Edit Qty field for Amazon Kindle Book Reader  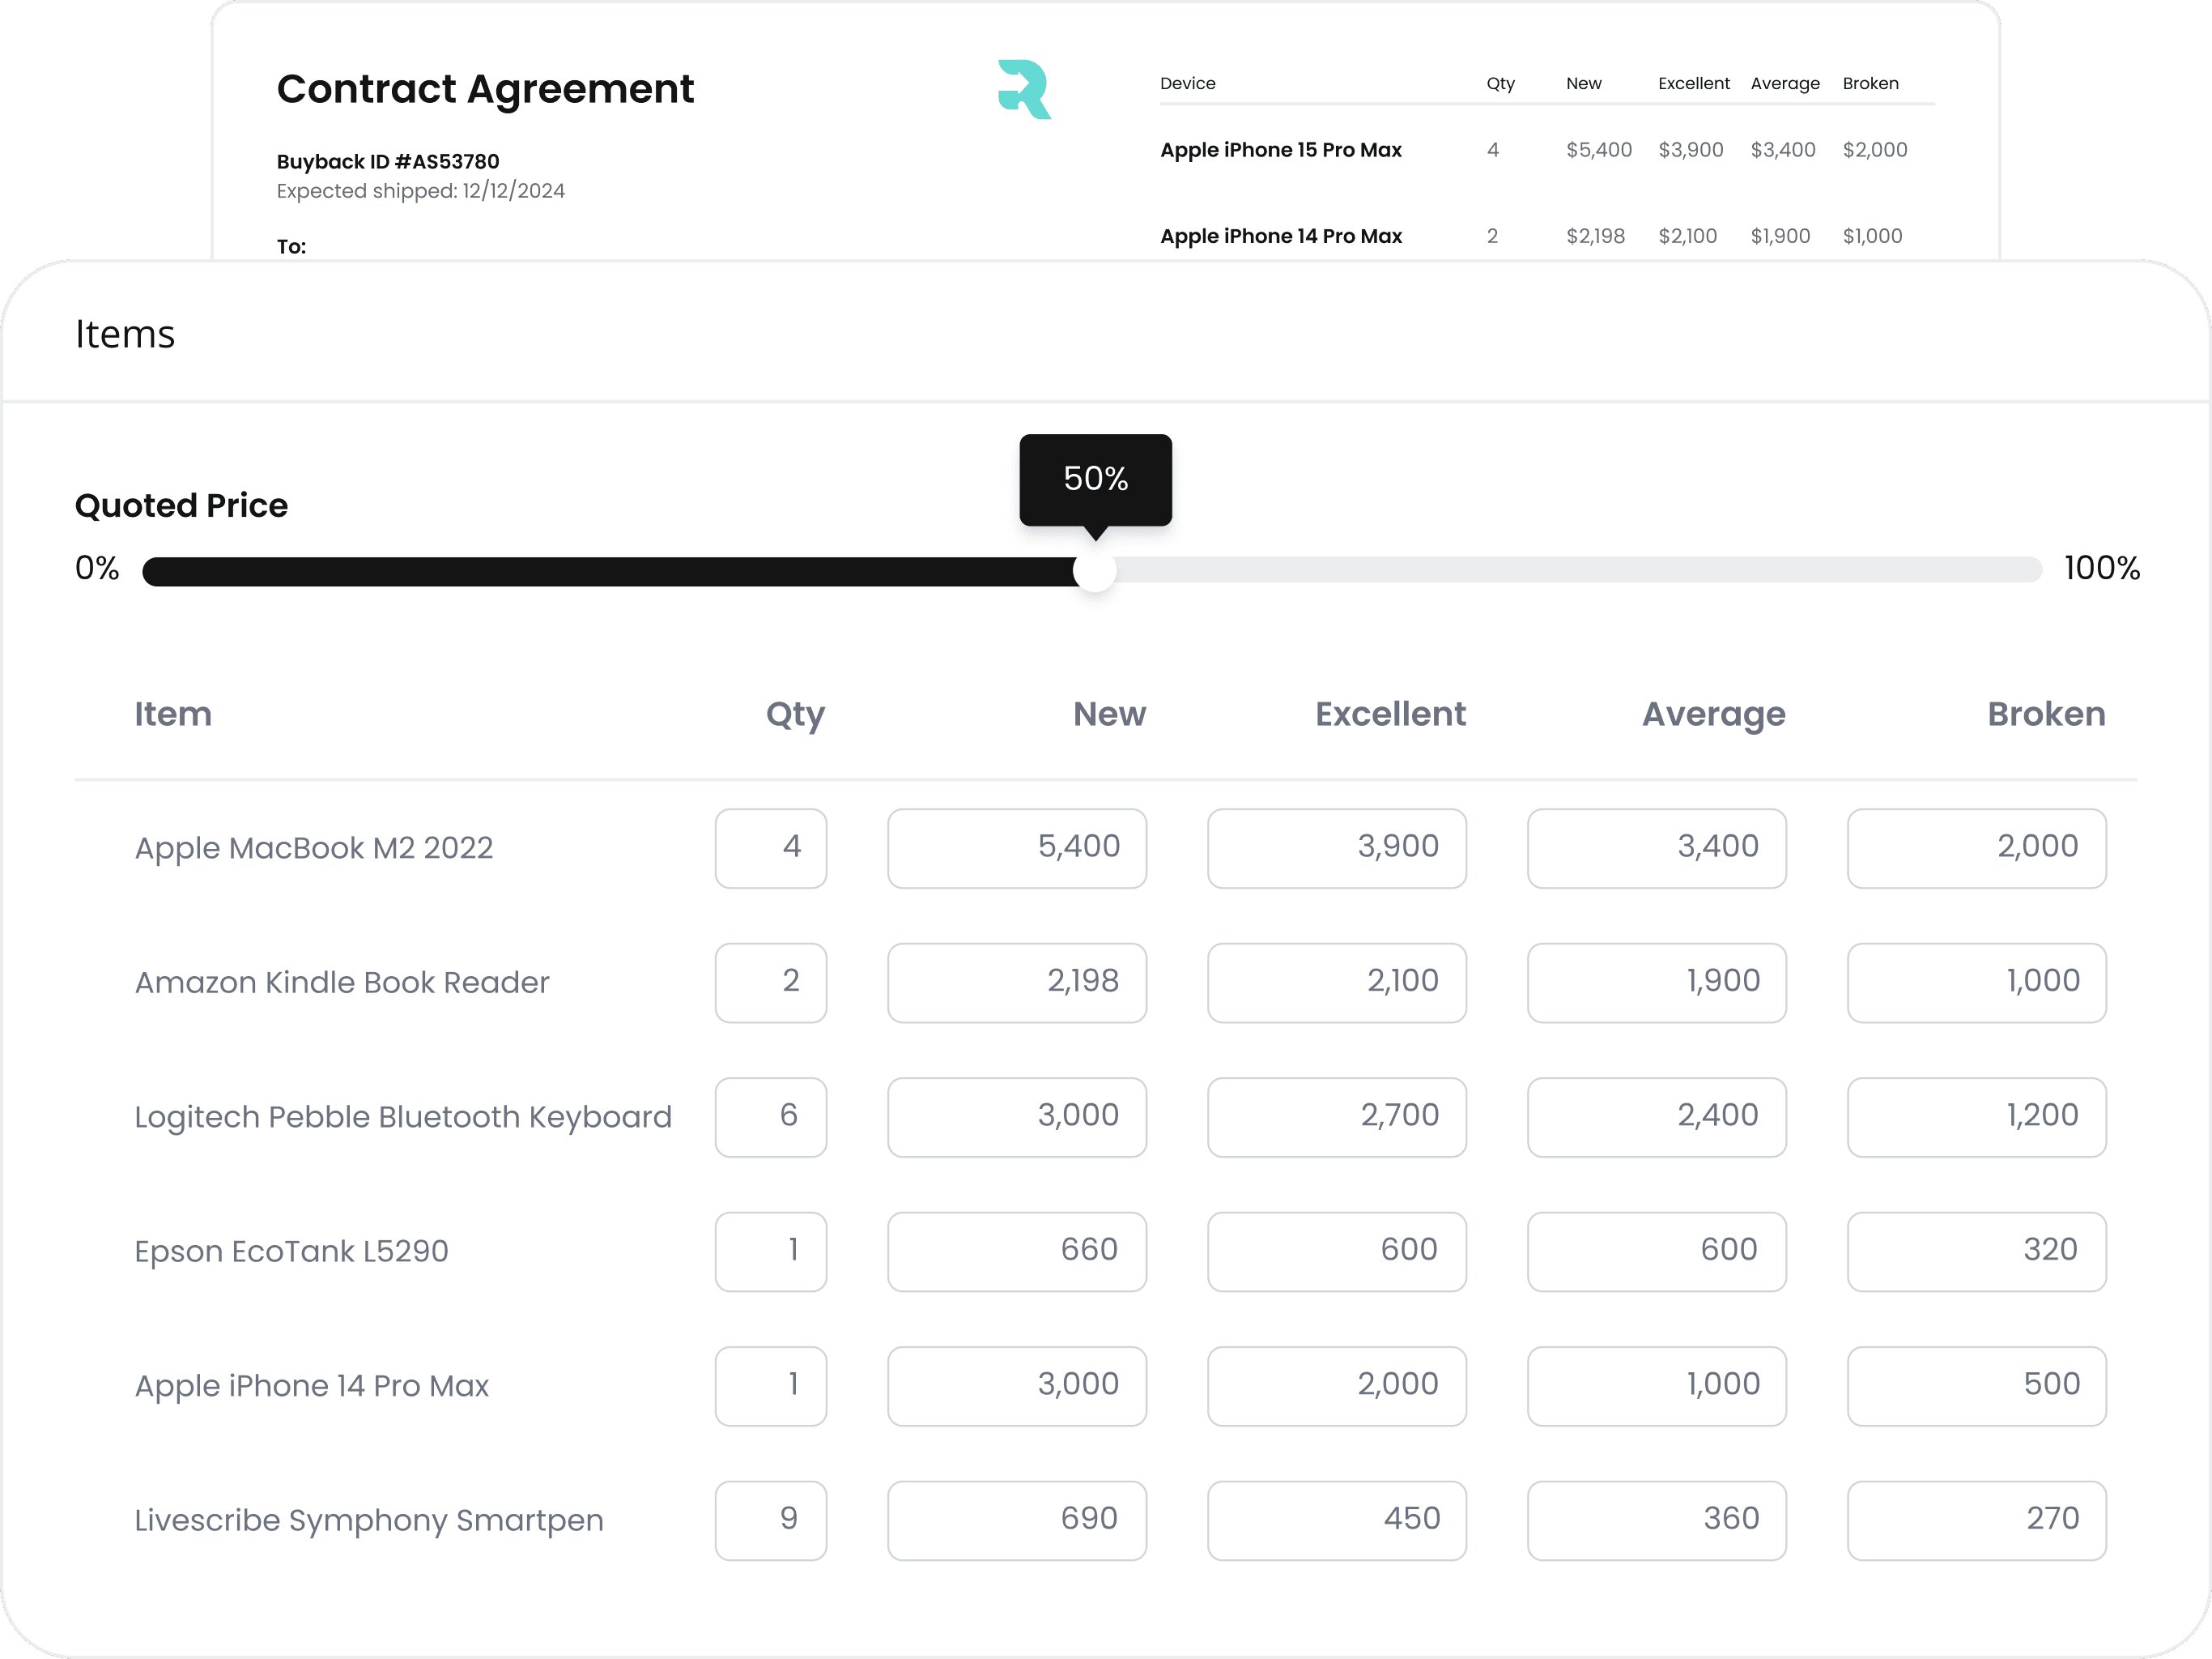click(x=771, y=983)
